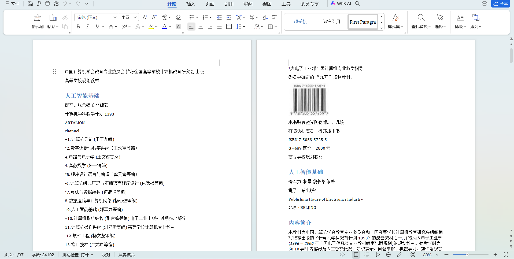Toggle Italic formatting
The height and width of the screenshot is (259, 514).
pos(87,27)
